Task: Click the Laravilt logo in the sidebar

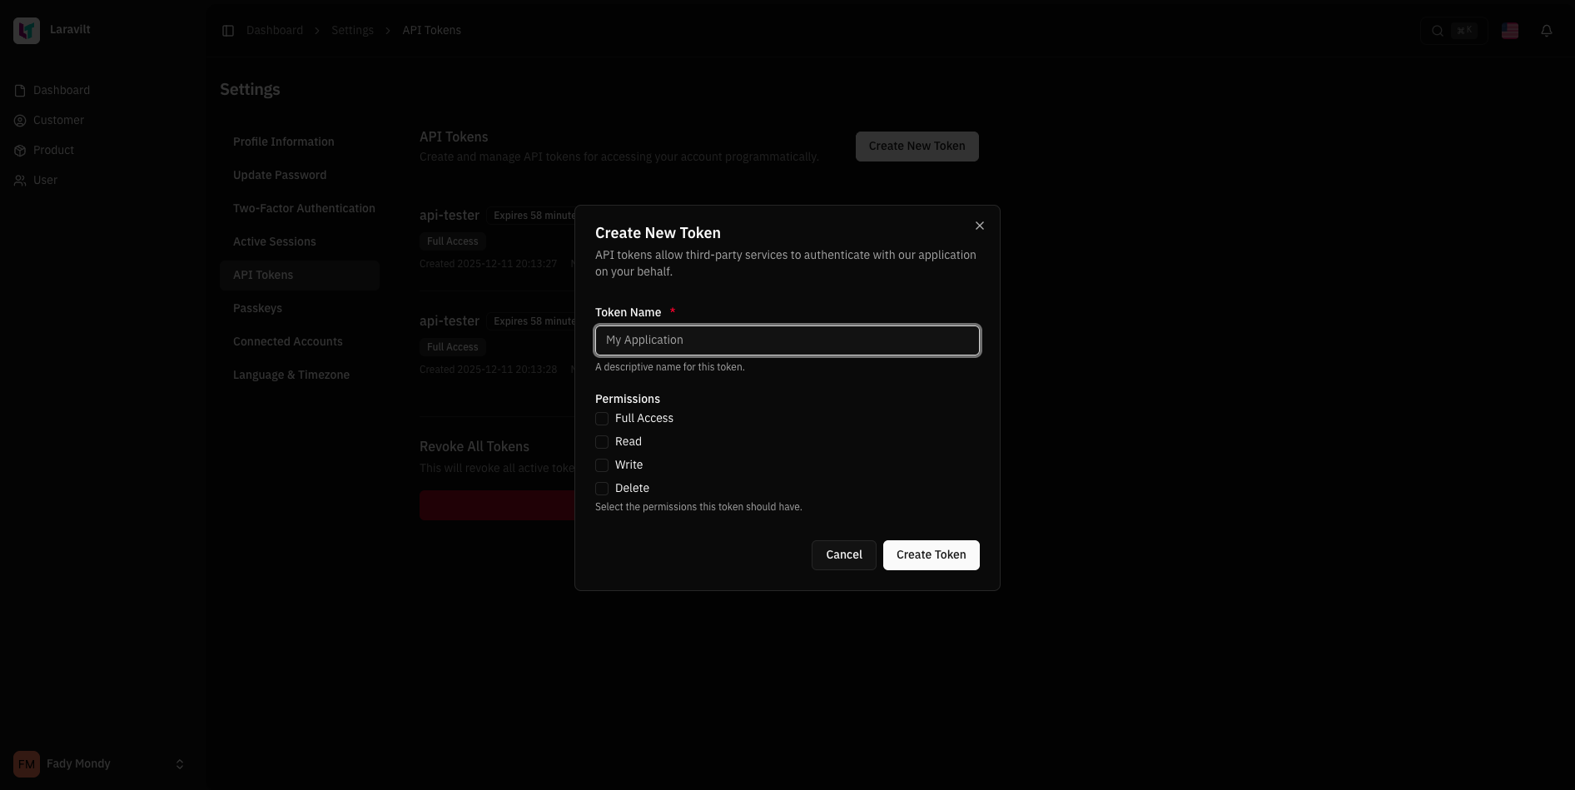Action: 26,29
